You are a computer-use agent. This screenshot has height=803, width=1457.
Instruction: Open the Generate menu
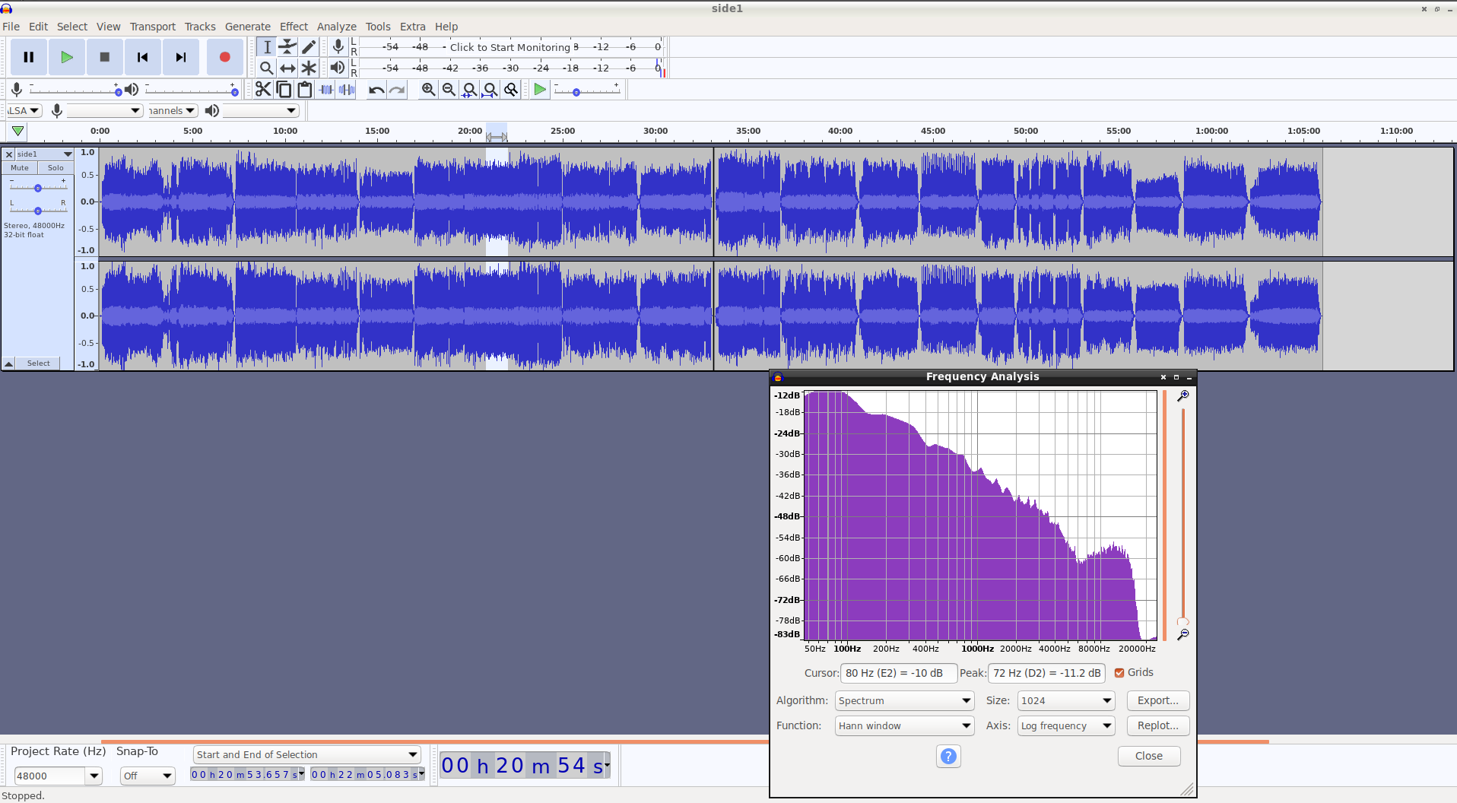pos(247,27)
